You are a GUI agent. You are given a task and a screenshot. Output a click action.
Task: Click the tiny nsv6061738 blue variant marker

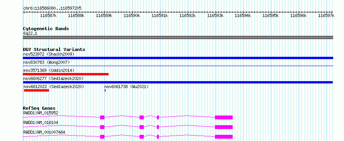tap(105, 90)
